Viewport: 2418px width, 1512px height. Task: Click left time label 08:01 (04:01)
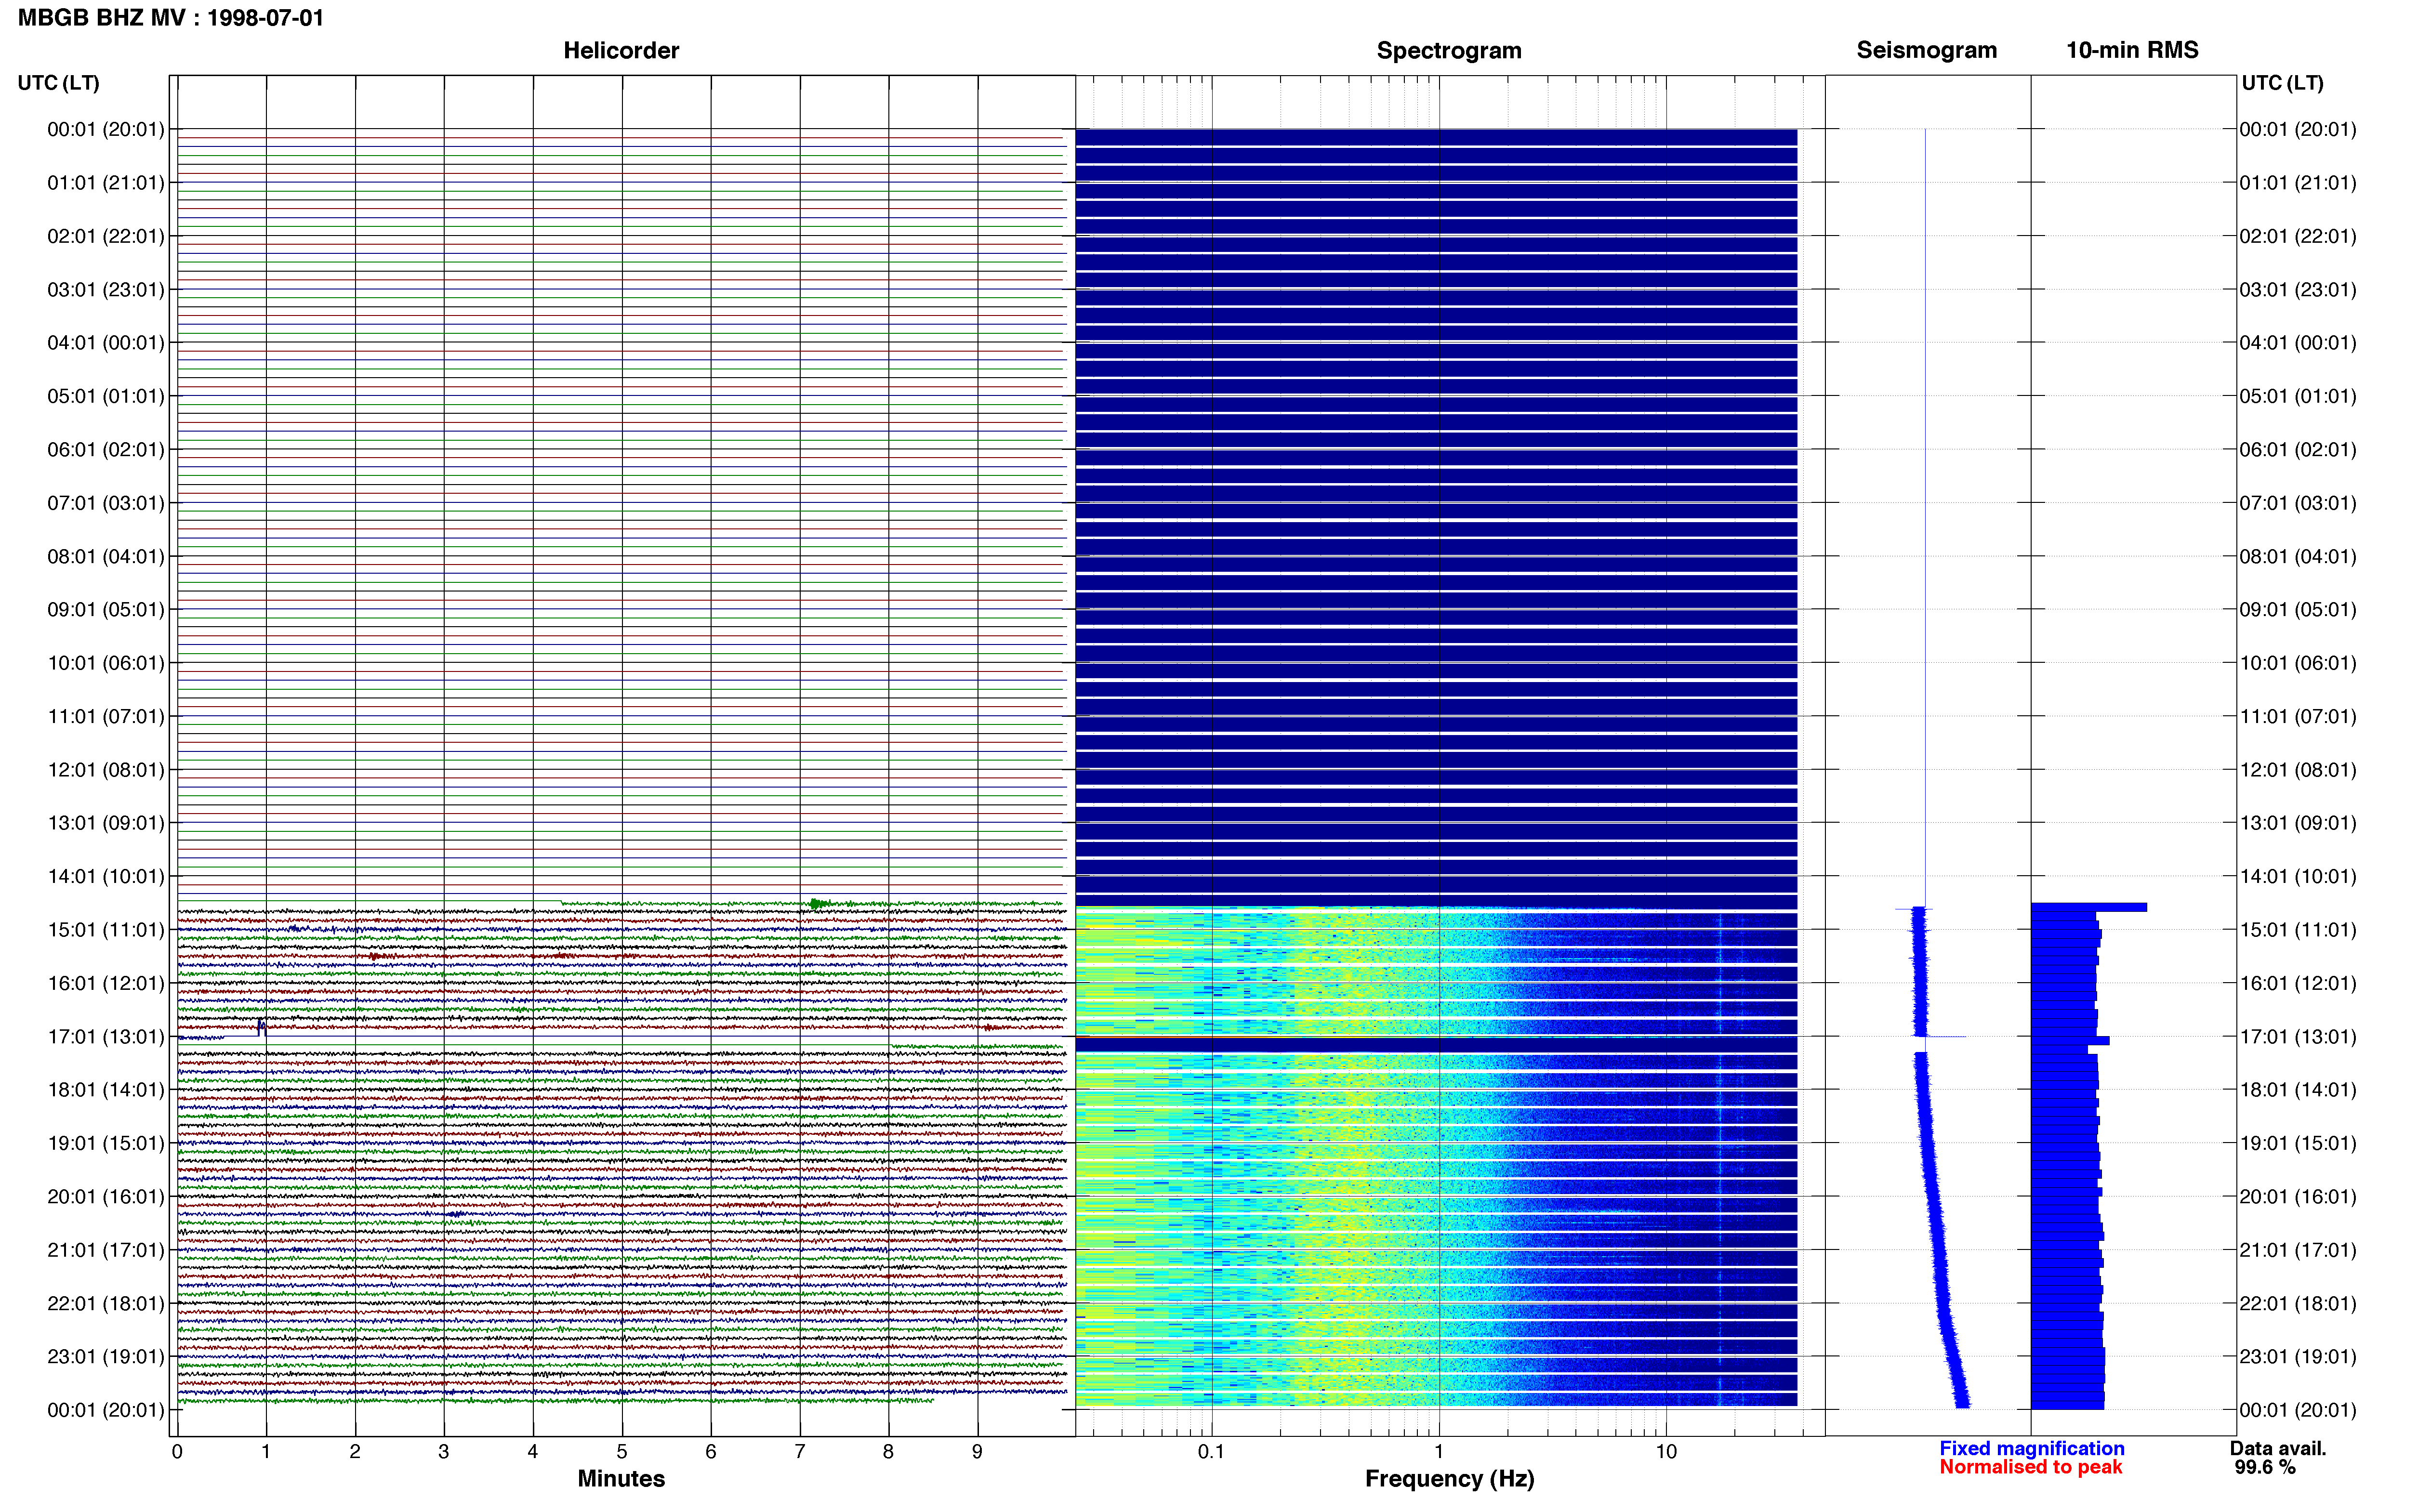tap(106, 556)
